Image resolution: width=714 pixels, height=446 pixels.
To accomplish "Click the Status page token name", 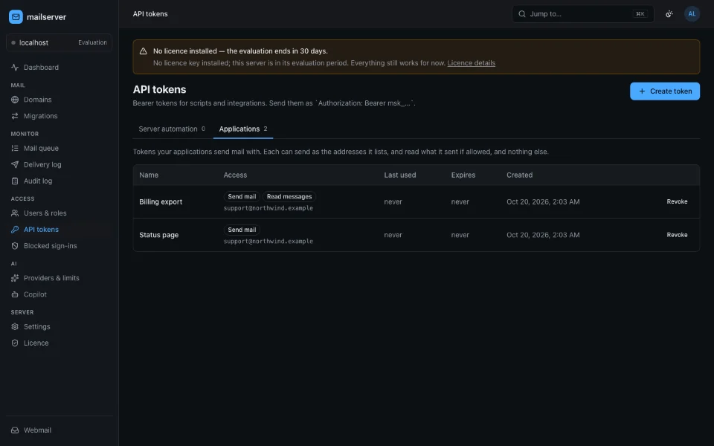I will pyautogui.click(x=158, y=235).
